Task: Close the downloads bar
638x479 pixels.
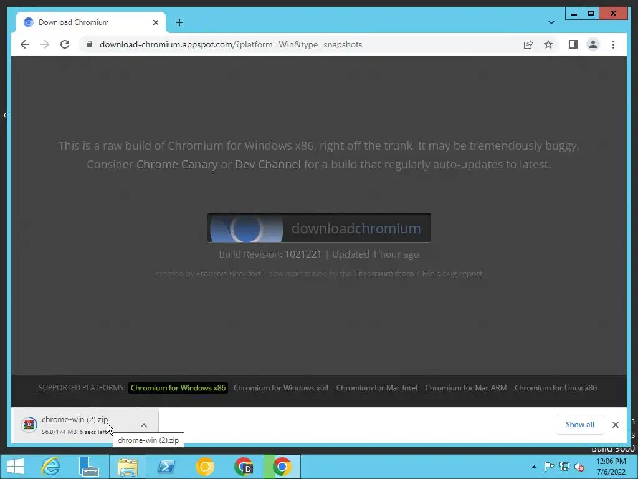Action: click(615, 424)
